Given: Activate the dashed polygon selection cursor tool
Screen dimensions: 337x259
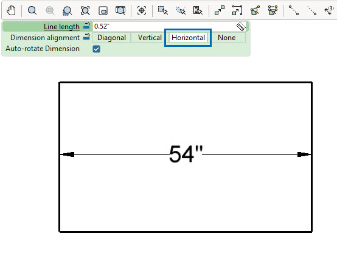Looking at the screenshot, I should (181, 10).
